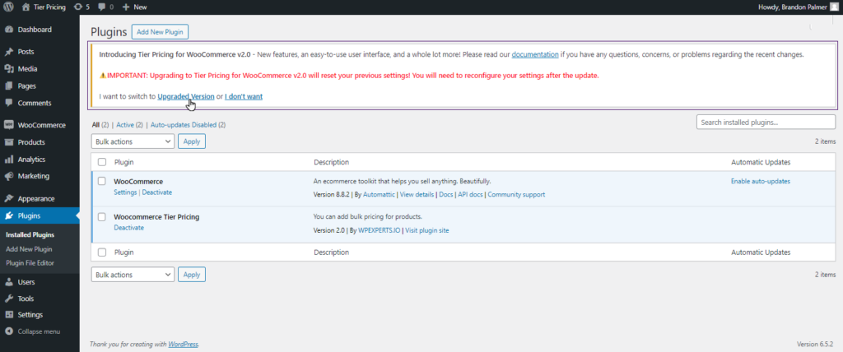This screenshot has width=843, height=352.
Task: Visit the Tier Pricing site home icon
Action: (26, 7)
